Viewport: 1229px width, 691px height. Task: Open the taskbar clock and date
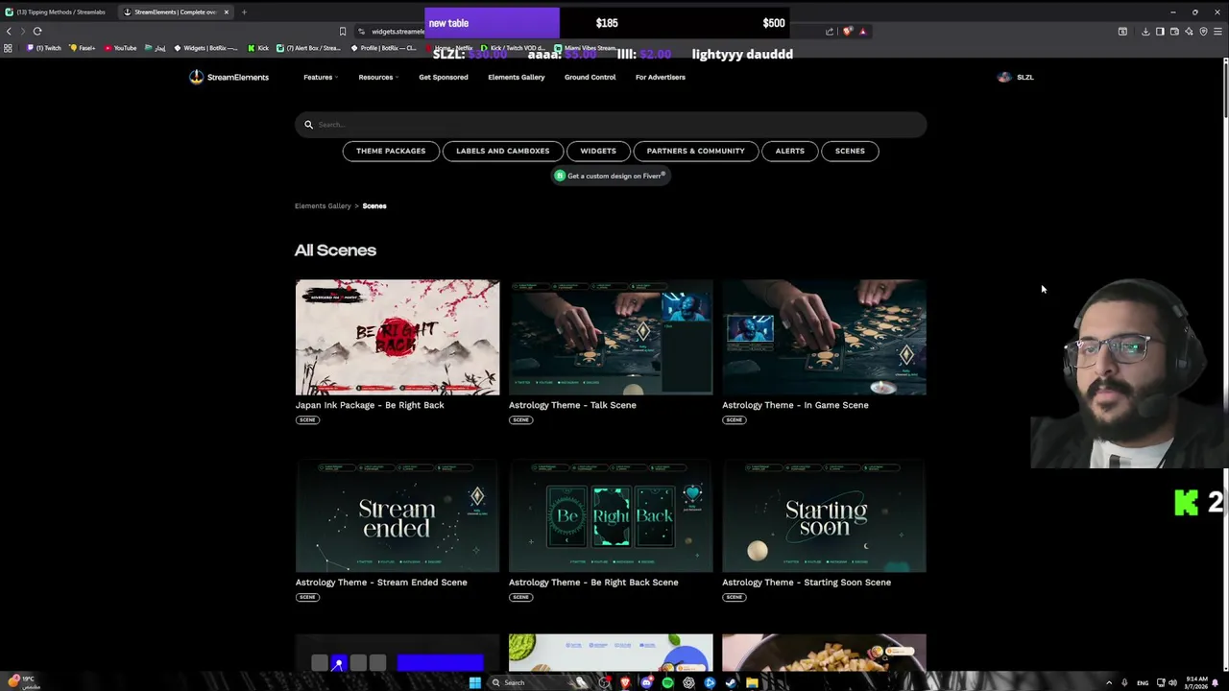tap(1195, 682)
